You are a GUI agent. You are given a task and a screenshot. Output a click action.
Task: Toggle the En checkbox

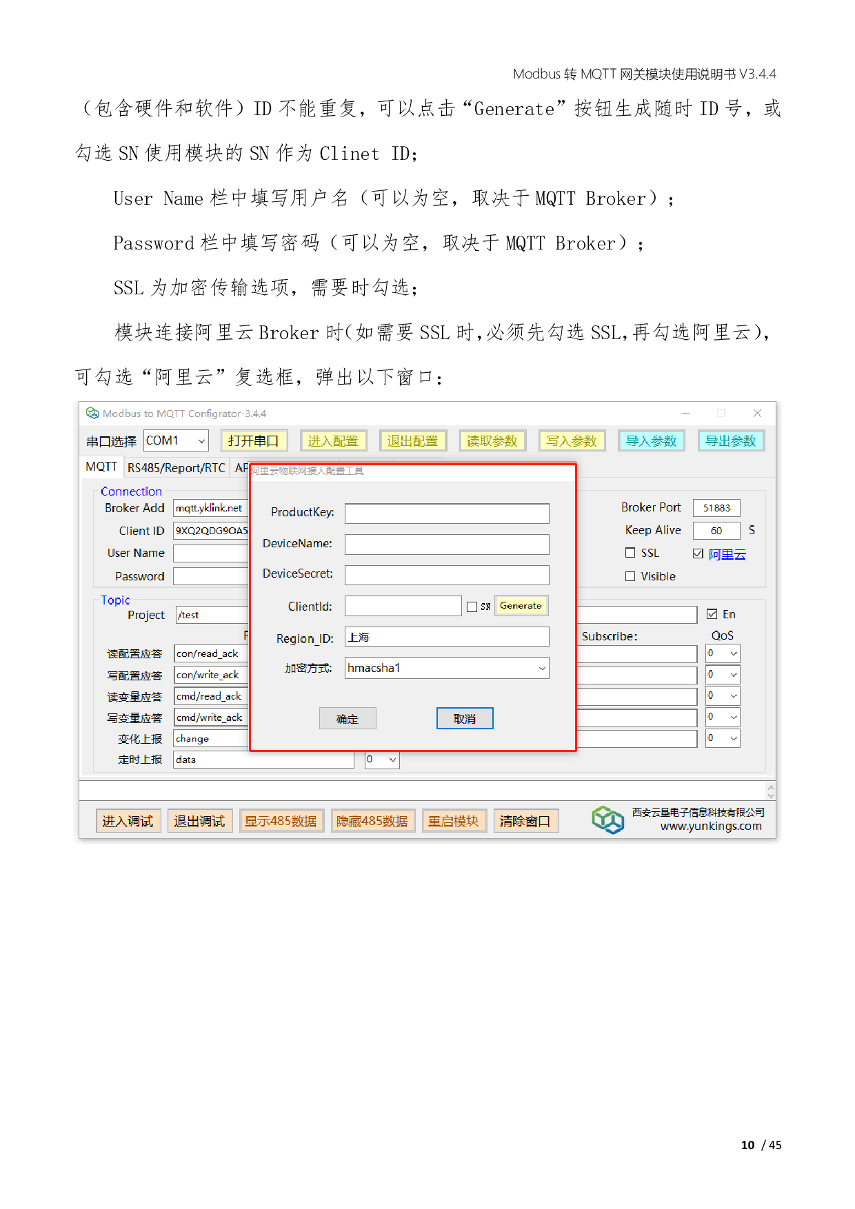[x=712, y=614]
